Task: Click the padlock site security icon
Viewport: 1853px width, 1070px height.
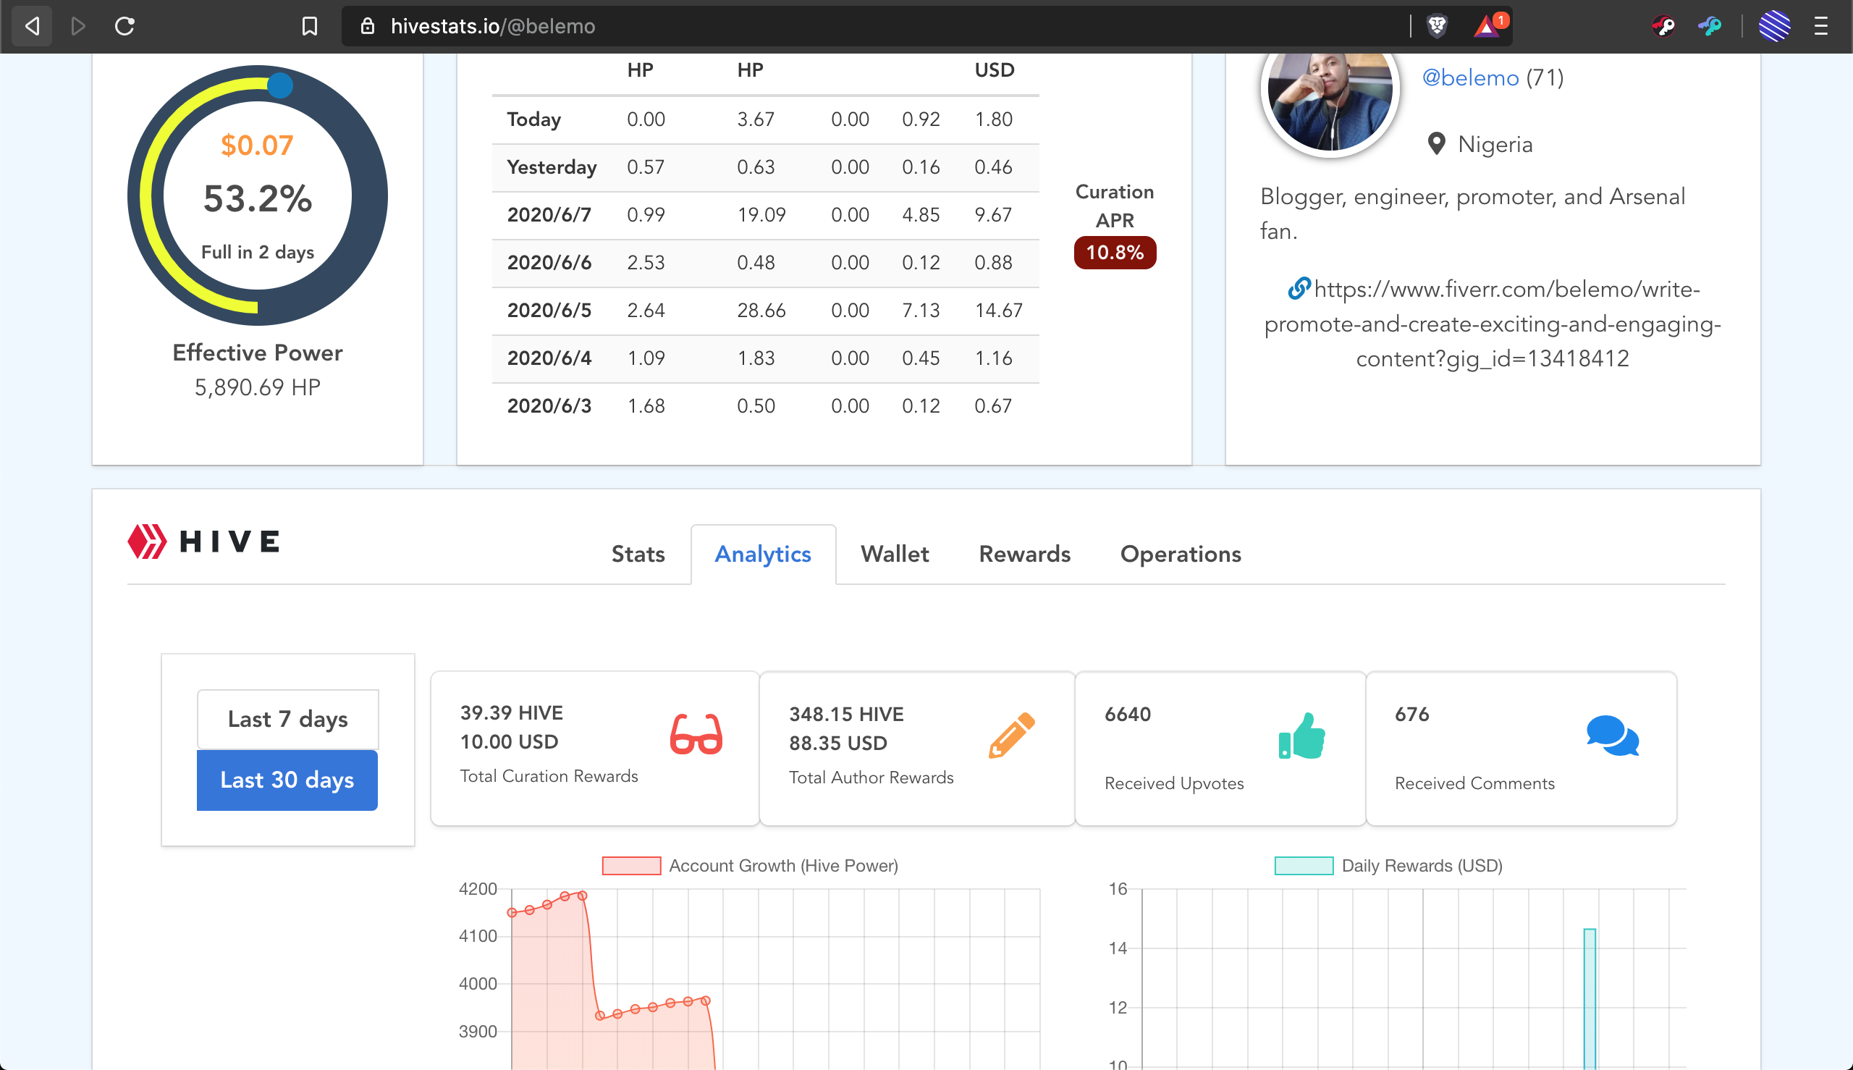Action: click(368, 27)
